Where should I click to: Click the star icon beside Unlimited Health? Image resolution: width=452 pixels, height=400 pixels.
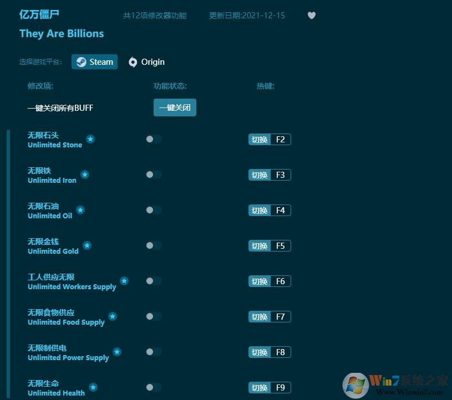(93, 387)
